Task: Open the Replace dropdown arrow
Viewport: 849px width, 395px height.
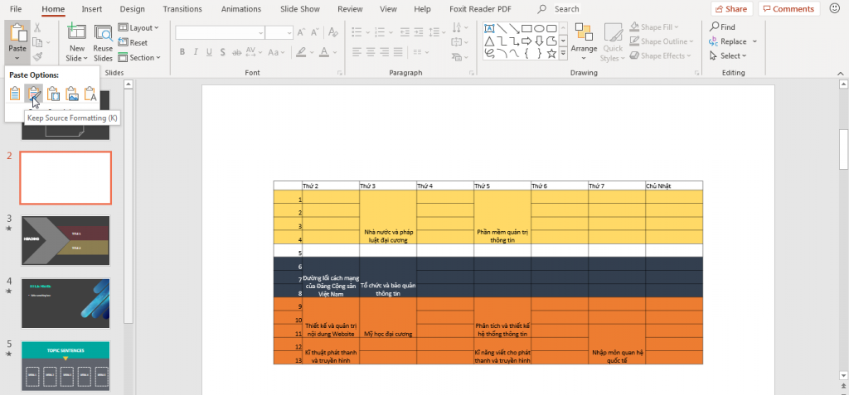Action: click(754, 41)
